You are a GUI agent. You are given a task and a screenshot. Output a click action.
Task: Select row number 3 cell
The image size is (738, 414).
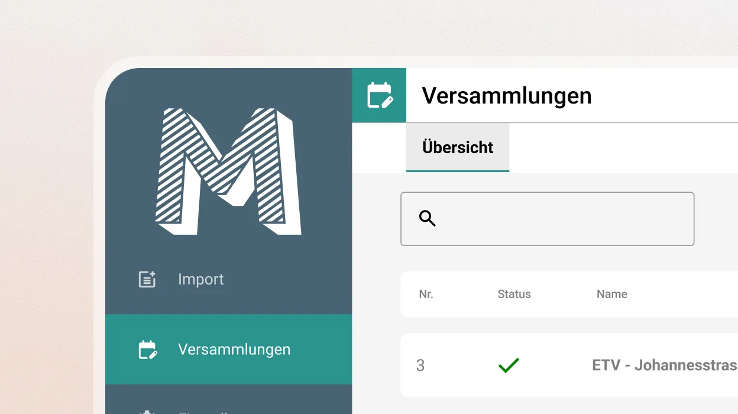[x=420, y=366]
